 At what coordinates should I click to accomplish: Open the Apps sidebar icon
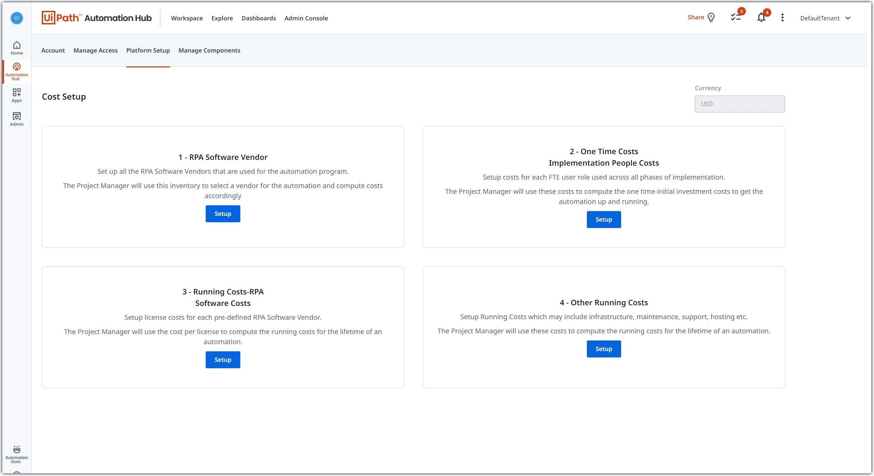17,95
